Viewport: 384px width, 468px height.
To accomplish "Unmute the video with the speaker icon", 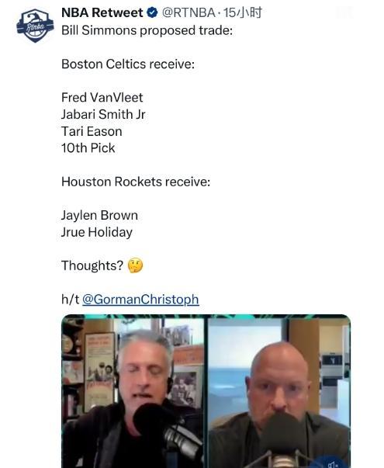I will (333, 463).
